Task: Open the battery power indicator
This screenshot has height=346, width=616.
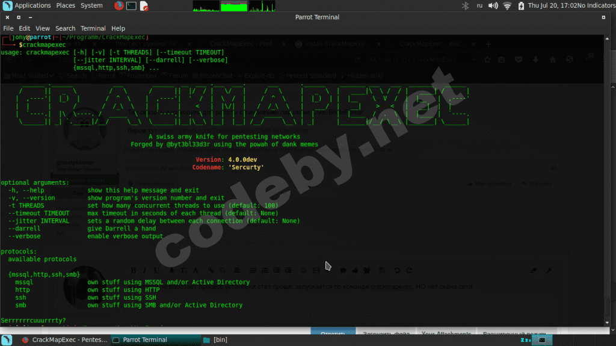Action: point(521,5)
